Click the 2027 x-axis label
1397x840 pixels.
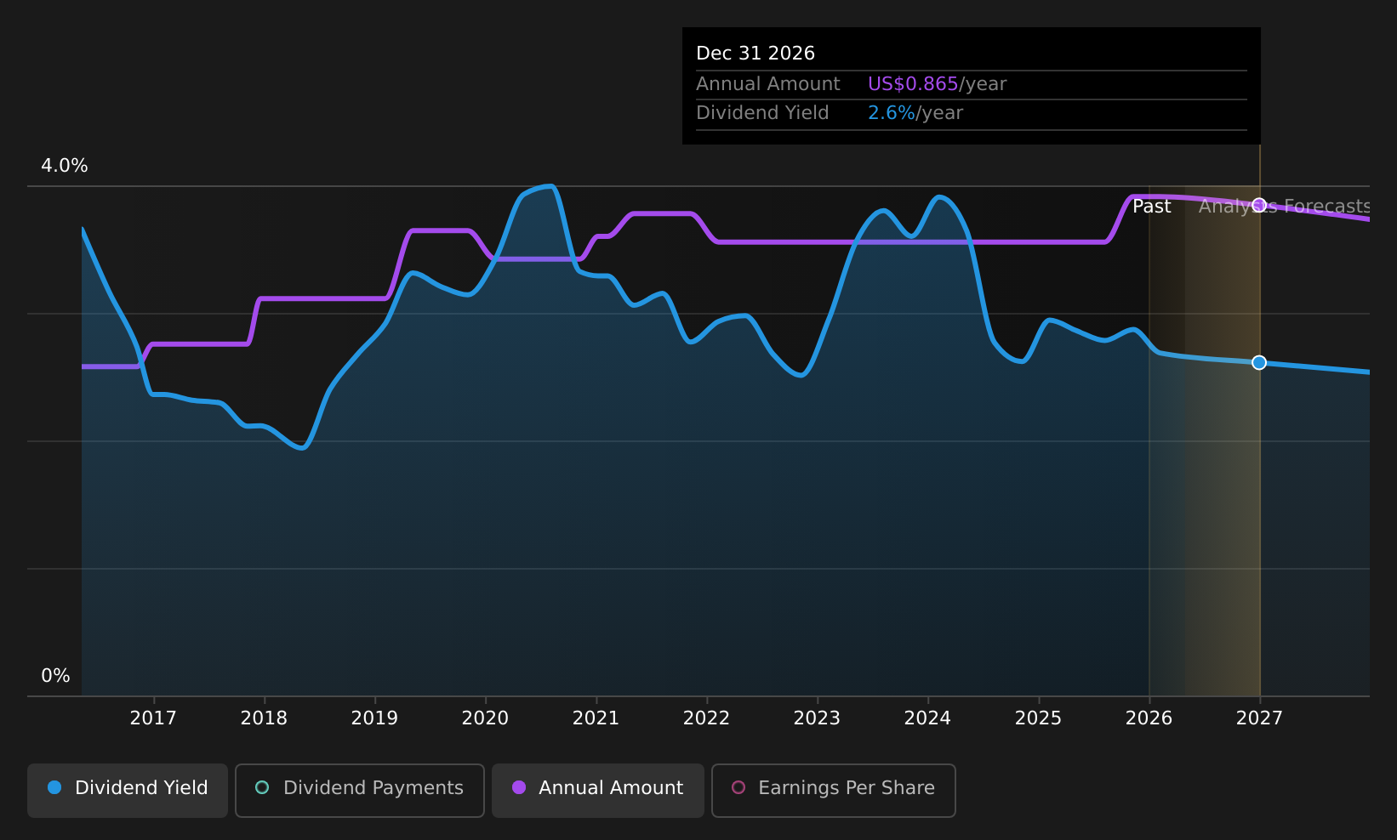point(1259,718)
